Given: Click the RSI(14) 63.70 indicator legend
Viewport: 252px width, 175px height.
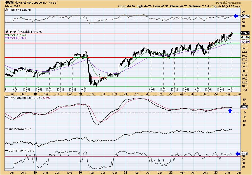Looking at the screenshot, I should [18, 10].
